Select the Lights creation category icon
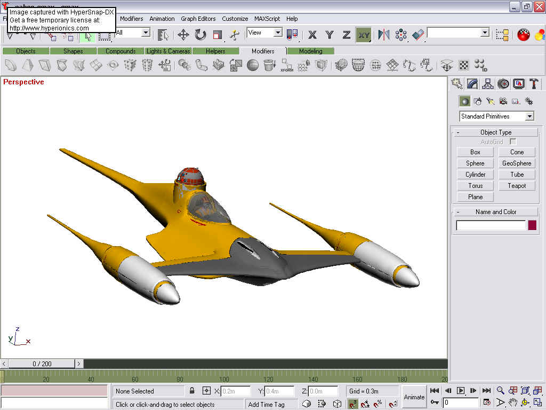 (x=491, y=101)
